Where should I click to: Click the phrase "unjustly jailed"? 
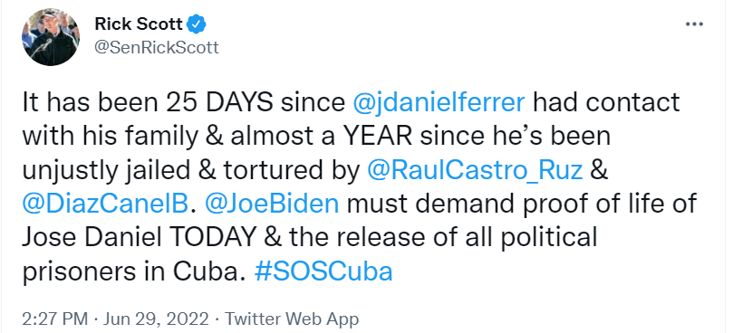(x=106, y=170)
